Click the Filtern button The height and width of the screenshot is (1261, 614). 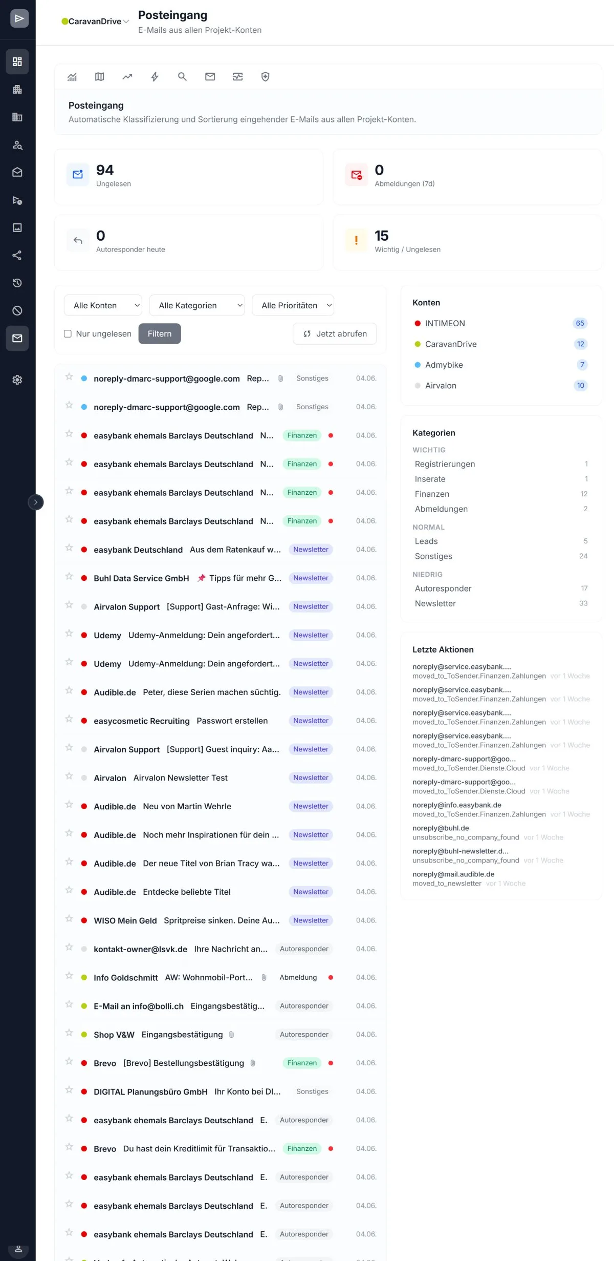[160, 333]
